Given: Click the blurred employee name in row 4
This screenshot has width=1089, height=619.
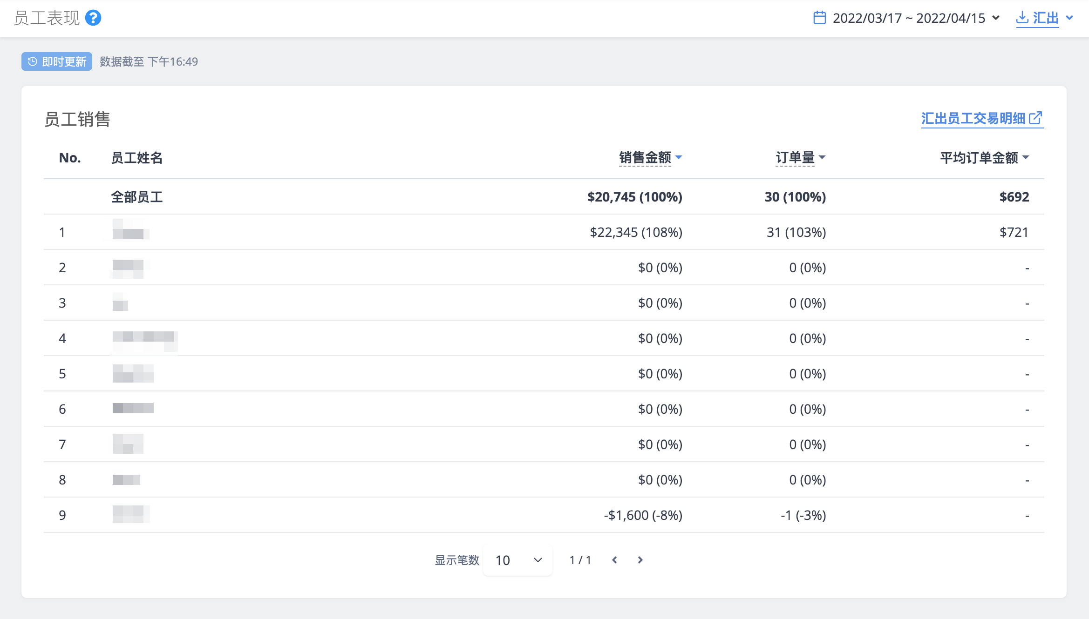Looking at the screenshot, I should (x=145, y=342).
